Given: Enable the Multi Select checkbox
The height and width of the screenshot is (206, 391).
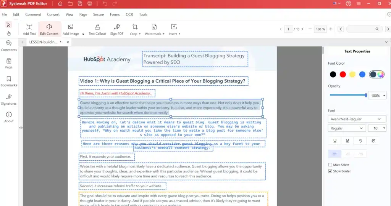Looking at the screenshot, I should (330, 165).
